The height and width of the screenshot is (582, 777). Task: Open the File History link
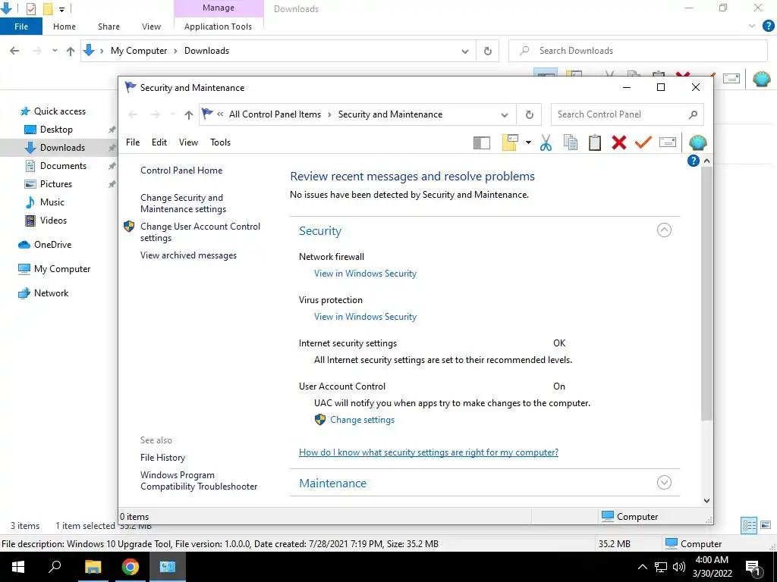coord(162,458)
